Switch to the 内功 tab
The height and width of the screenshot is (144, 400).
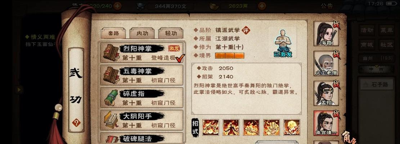point(142,33)
